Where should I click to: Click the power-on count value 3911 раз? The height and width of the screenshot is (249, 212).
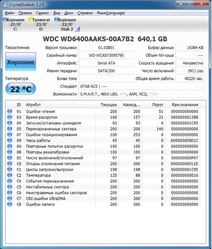click(x=190, y=71)
